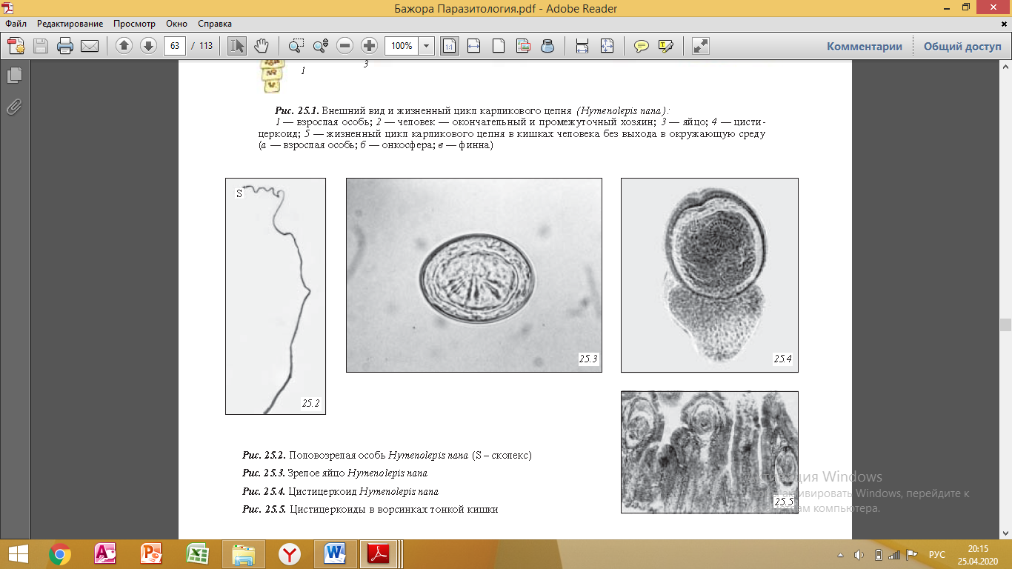Click the network signal tray icon
This screenshot has width=1012, height=569.
(x=895, y=554)
